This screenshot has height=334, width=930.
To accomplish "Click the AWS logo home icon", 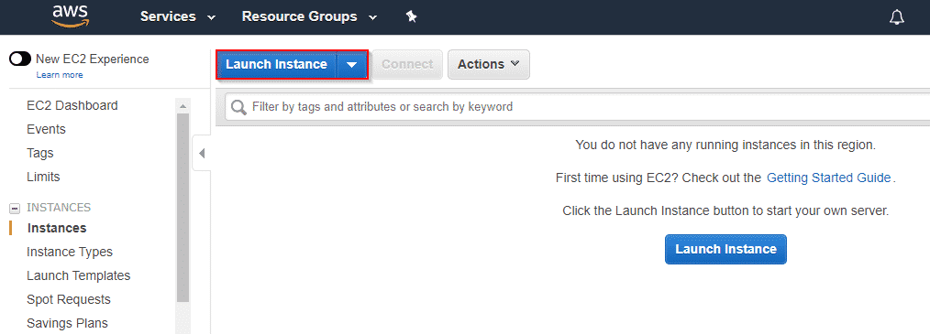I will [70, 16].
